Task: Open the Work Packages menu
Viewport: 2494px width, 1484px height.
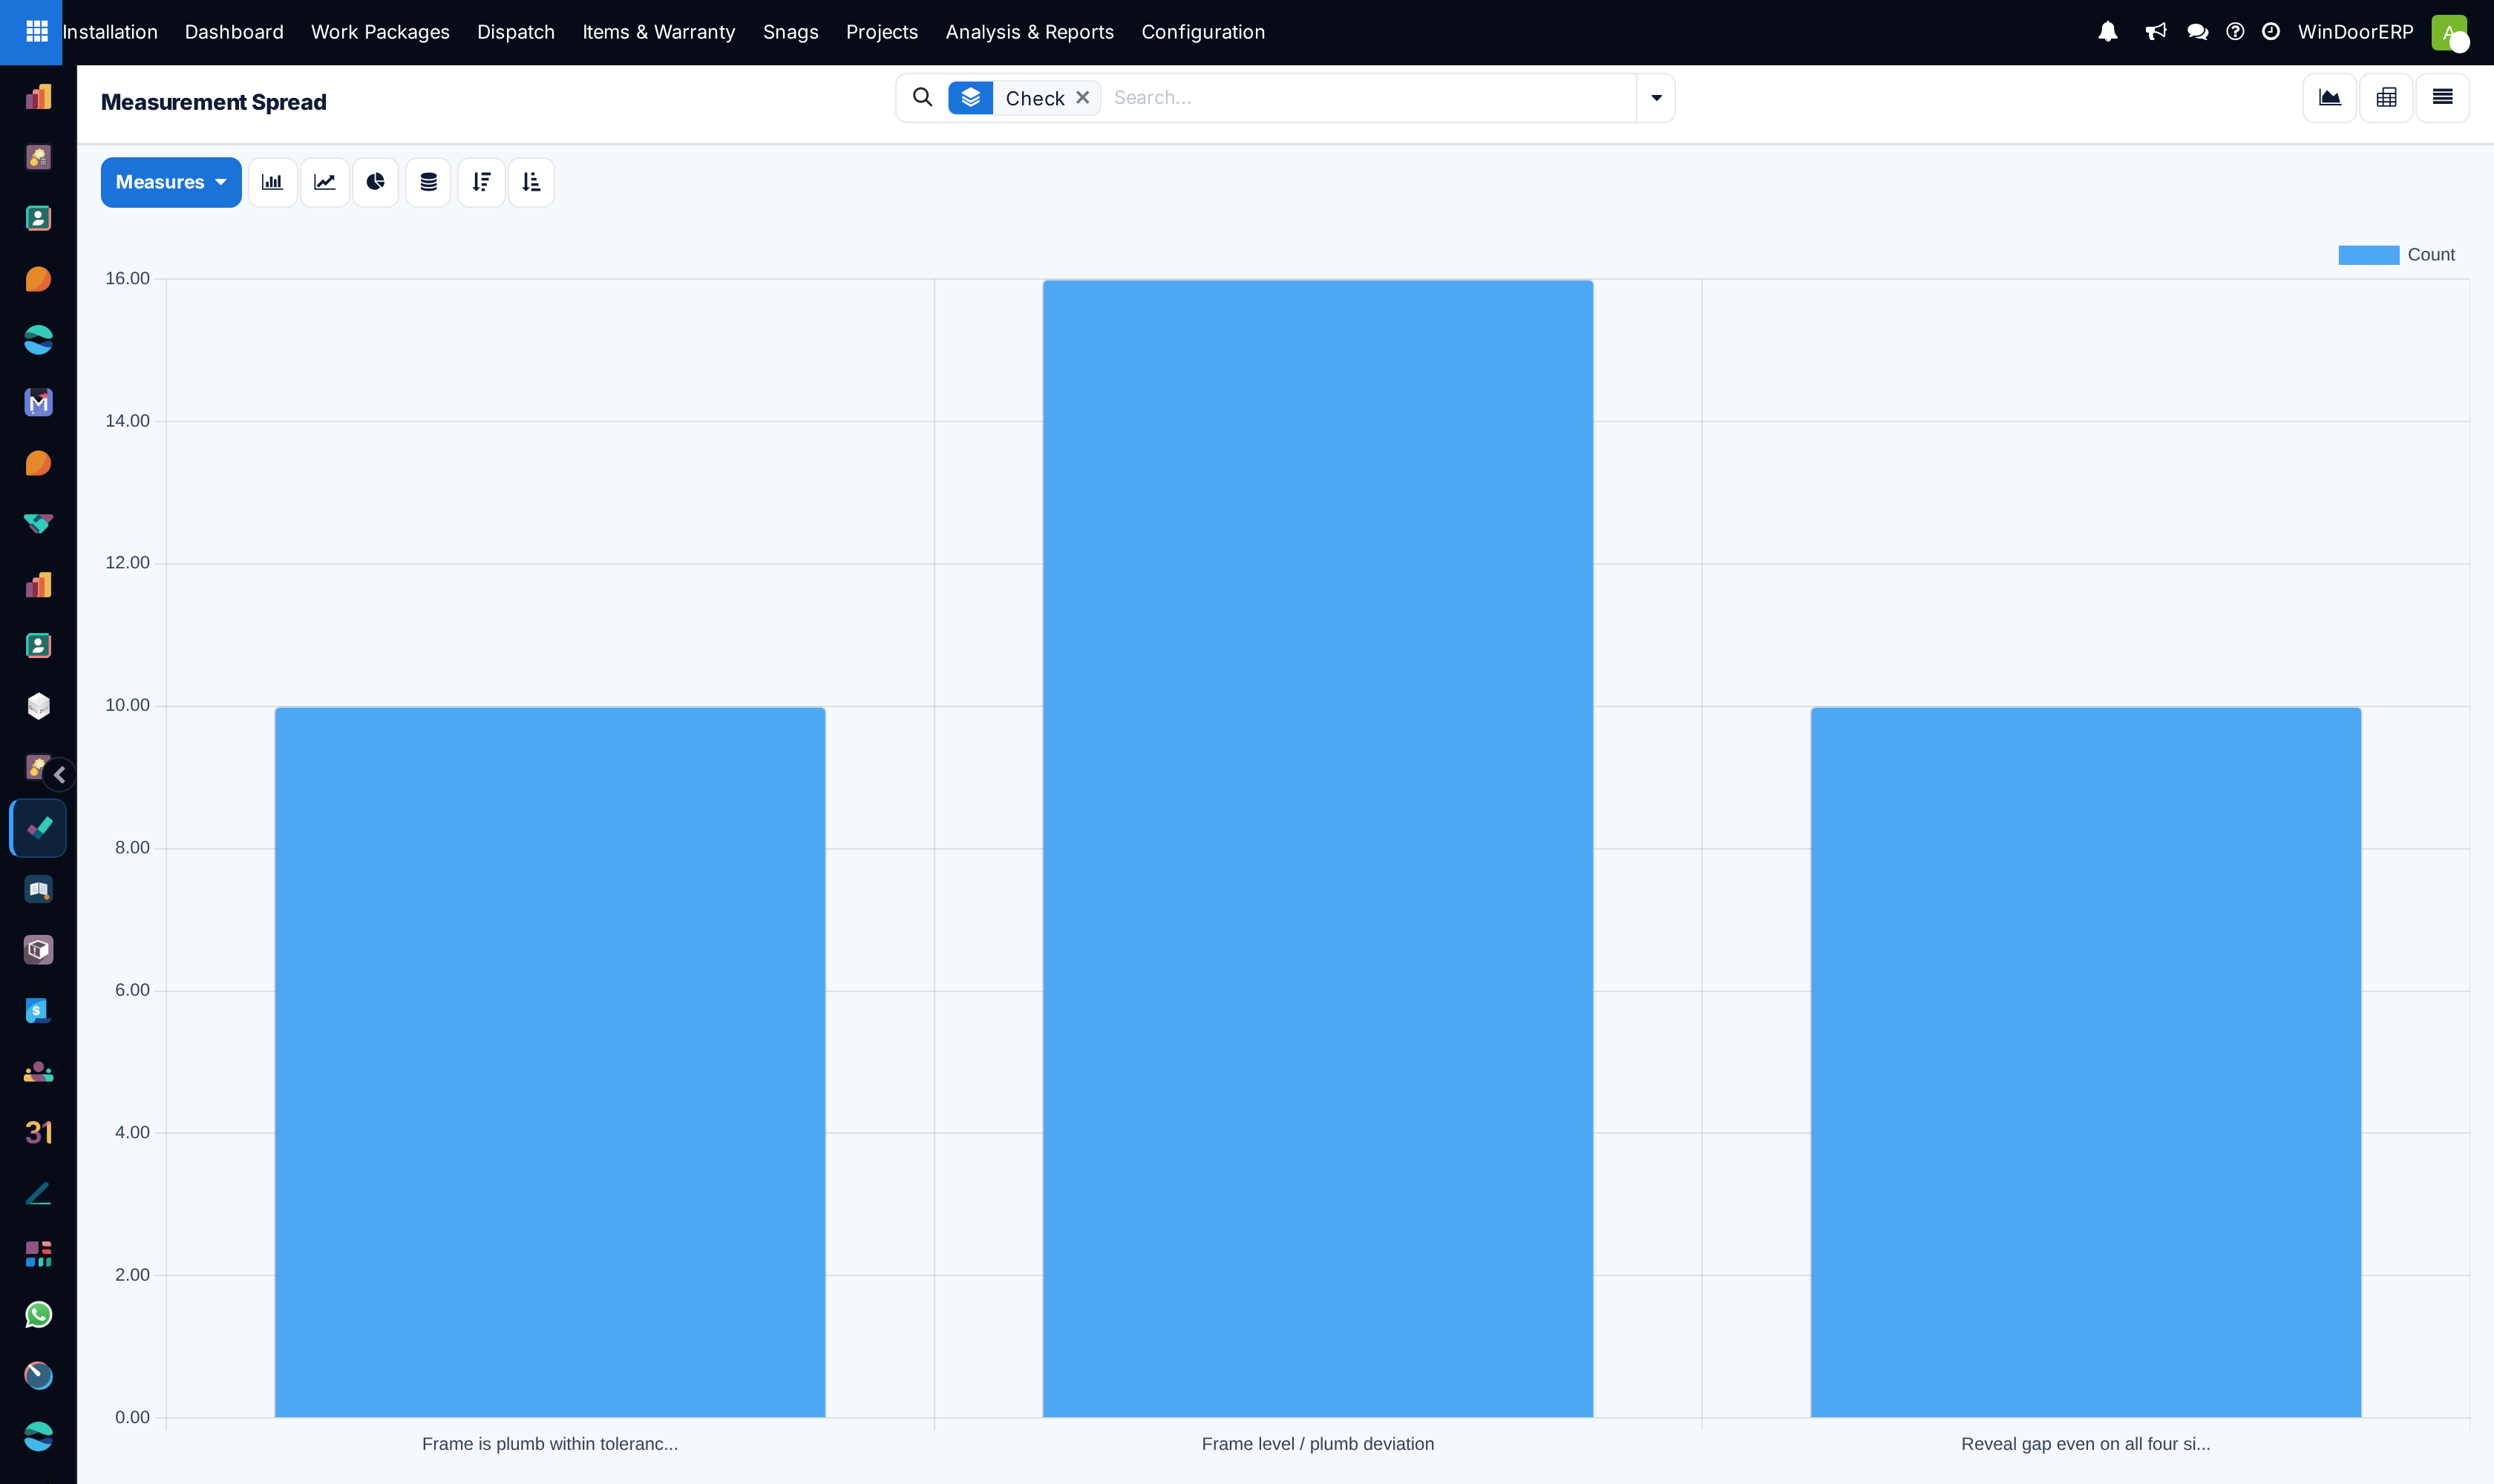Action: click(380, 32)
